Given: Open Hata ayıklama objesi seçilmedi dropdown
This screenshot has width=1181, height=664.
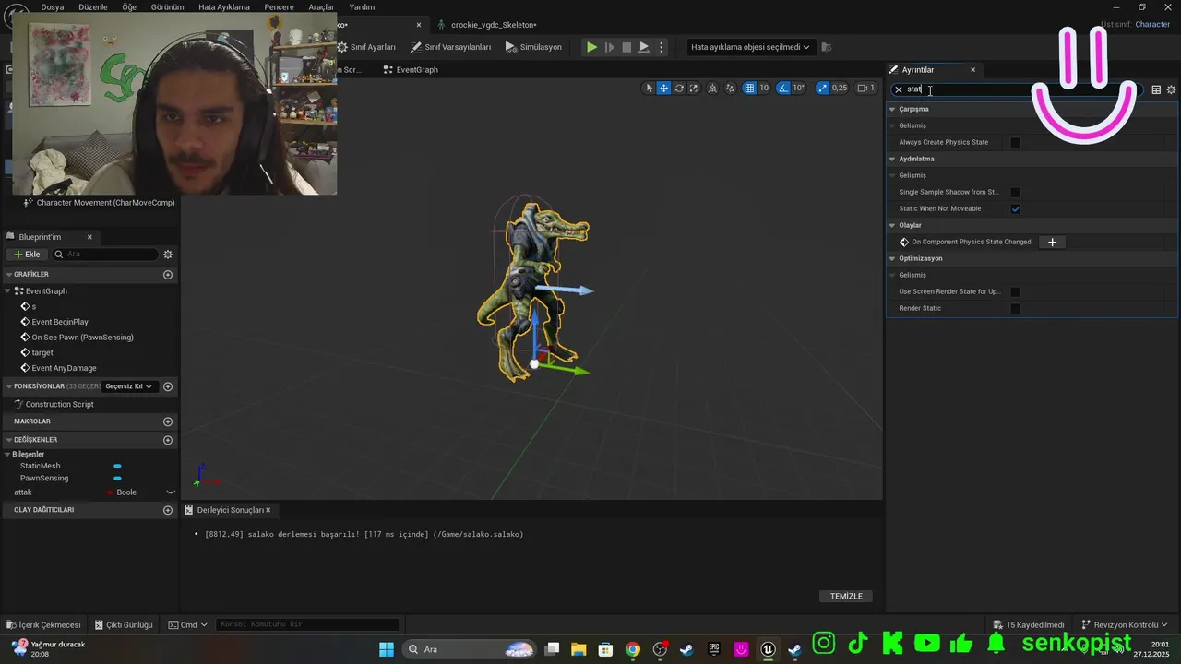Looking at the screenshot, I should coord(750,47).
